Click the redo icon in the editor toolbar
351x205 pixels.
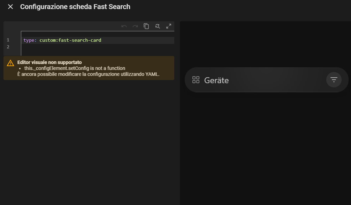(x=135, y=26)
